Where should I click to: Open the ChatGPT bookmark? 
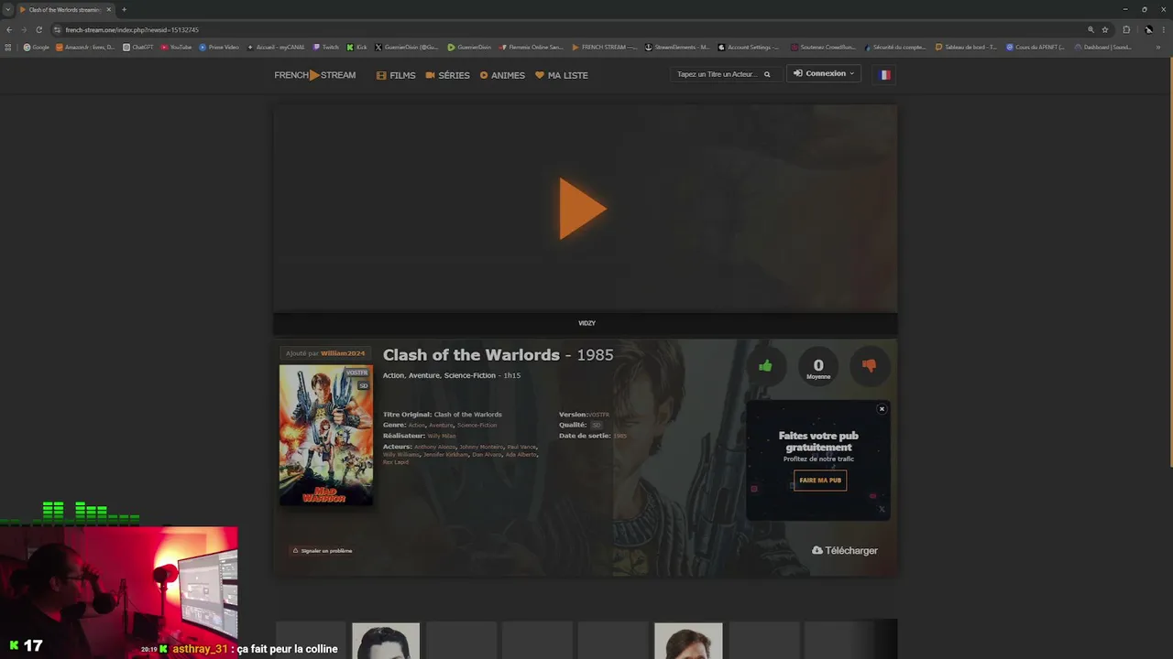pyautogui.click(x=138, y=48)
